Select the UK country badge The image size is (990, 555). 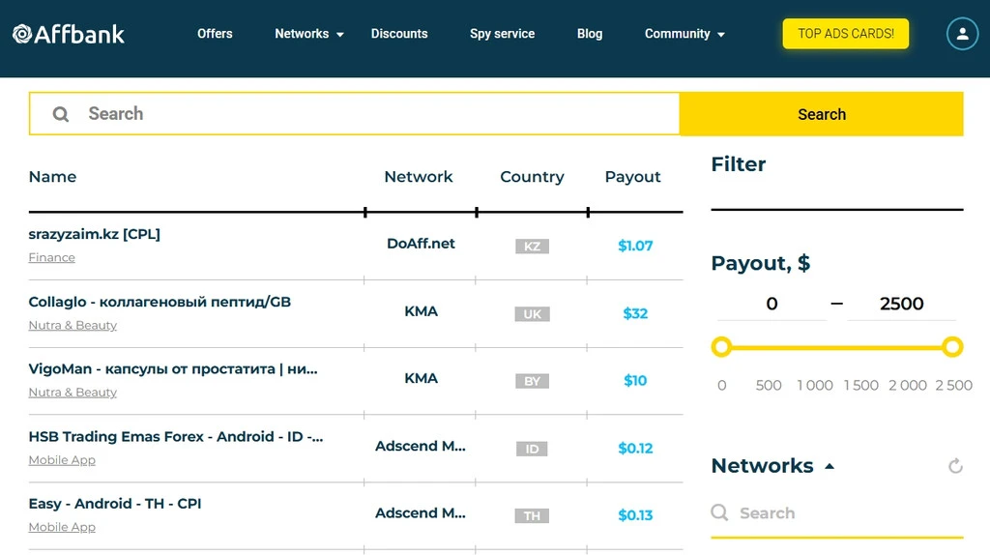532,314
